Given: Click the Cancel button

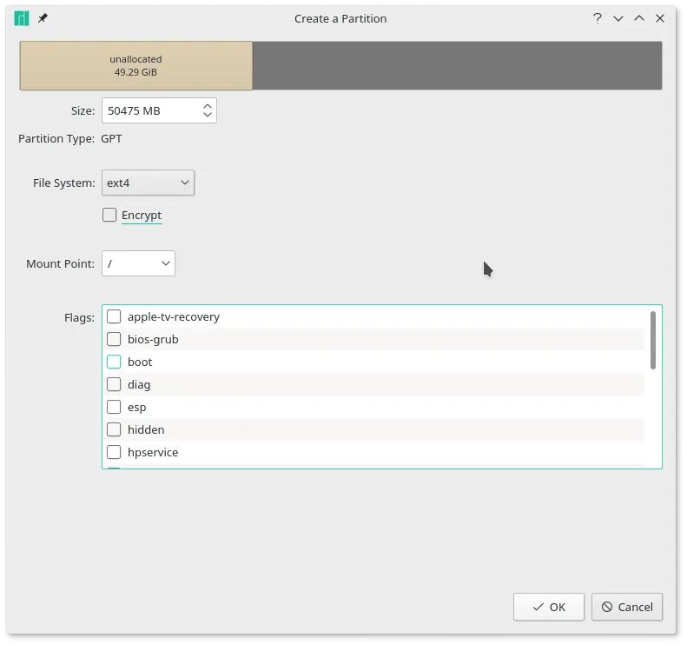Looking at the screenshot, I should (x=627, y=607).
